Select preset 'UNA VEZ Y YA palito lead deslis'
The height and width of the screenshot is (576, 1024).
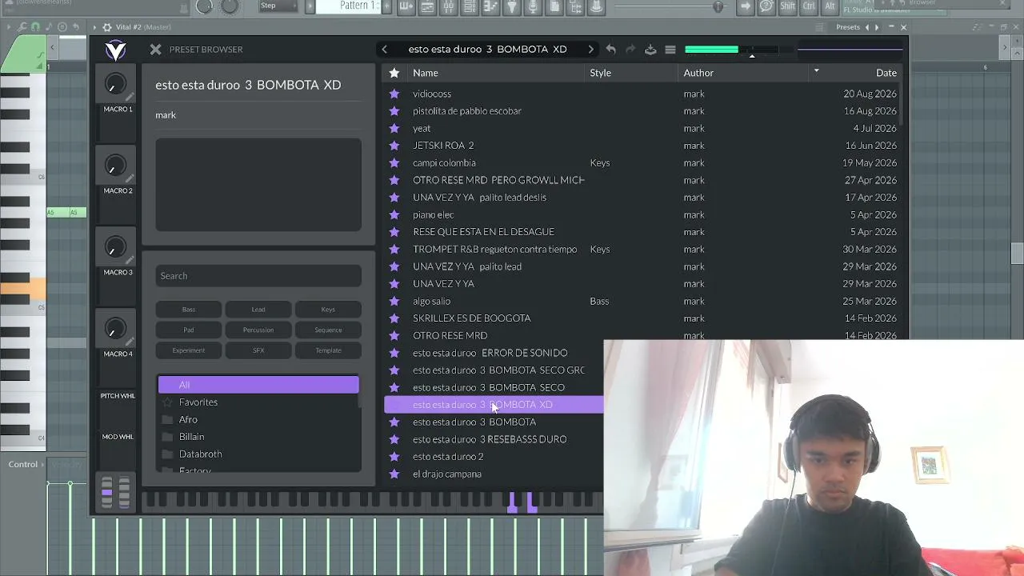pyautogui.click(x=479, y=198)
